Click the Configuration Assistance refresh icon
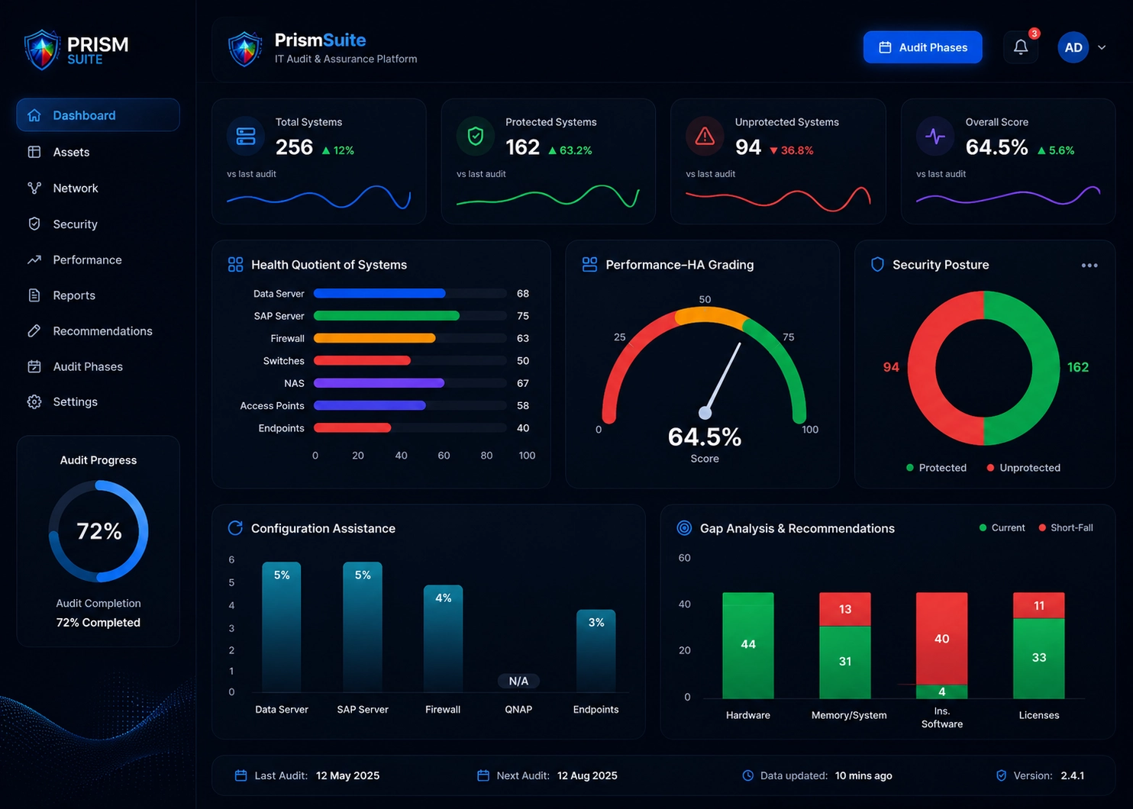This screenshot has width=1133, height=809. [x=235, y=528]
